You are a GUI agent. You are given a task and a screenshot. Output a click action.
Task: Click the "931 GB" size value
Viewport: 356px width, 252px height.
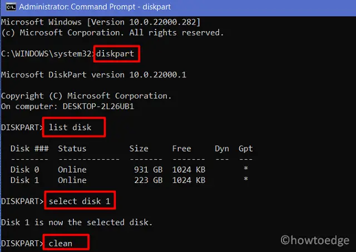coord(147,169)
